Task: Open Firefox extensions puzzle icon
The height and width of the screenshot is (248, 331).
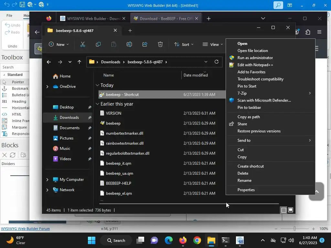Action: pyautogui.click(x=308, y=32)
